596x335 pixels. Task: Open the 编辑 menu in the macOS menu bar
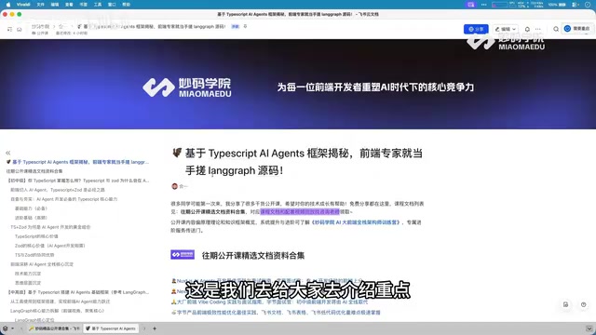[x=55, y=5]
